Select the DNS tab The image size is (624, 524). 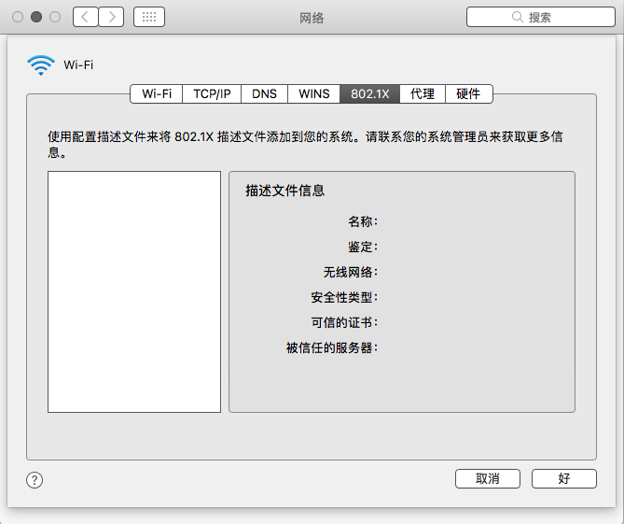pyautogui.click(x=264, y=93)
